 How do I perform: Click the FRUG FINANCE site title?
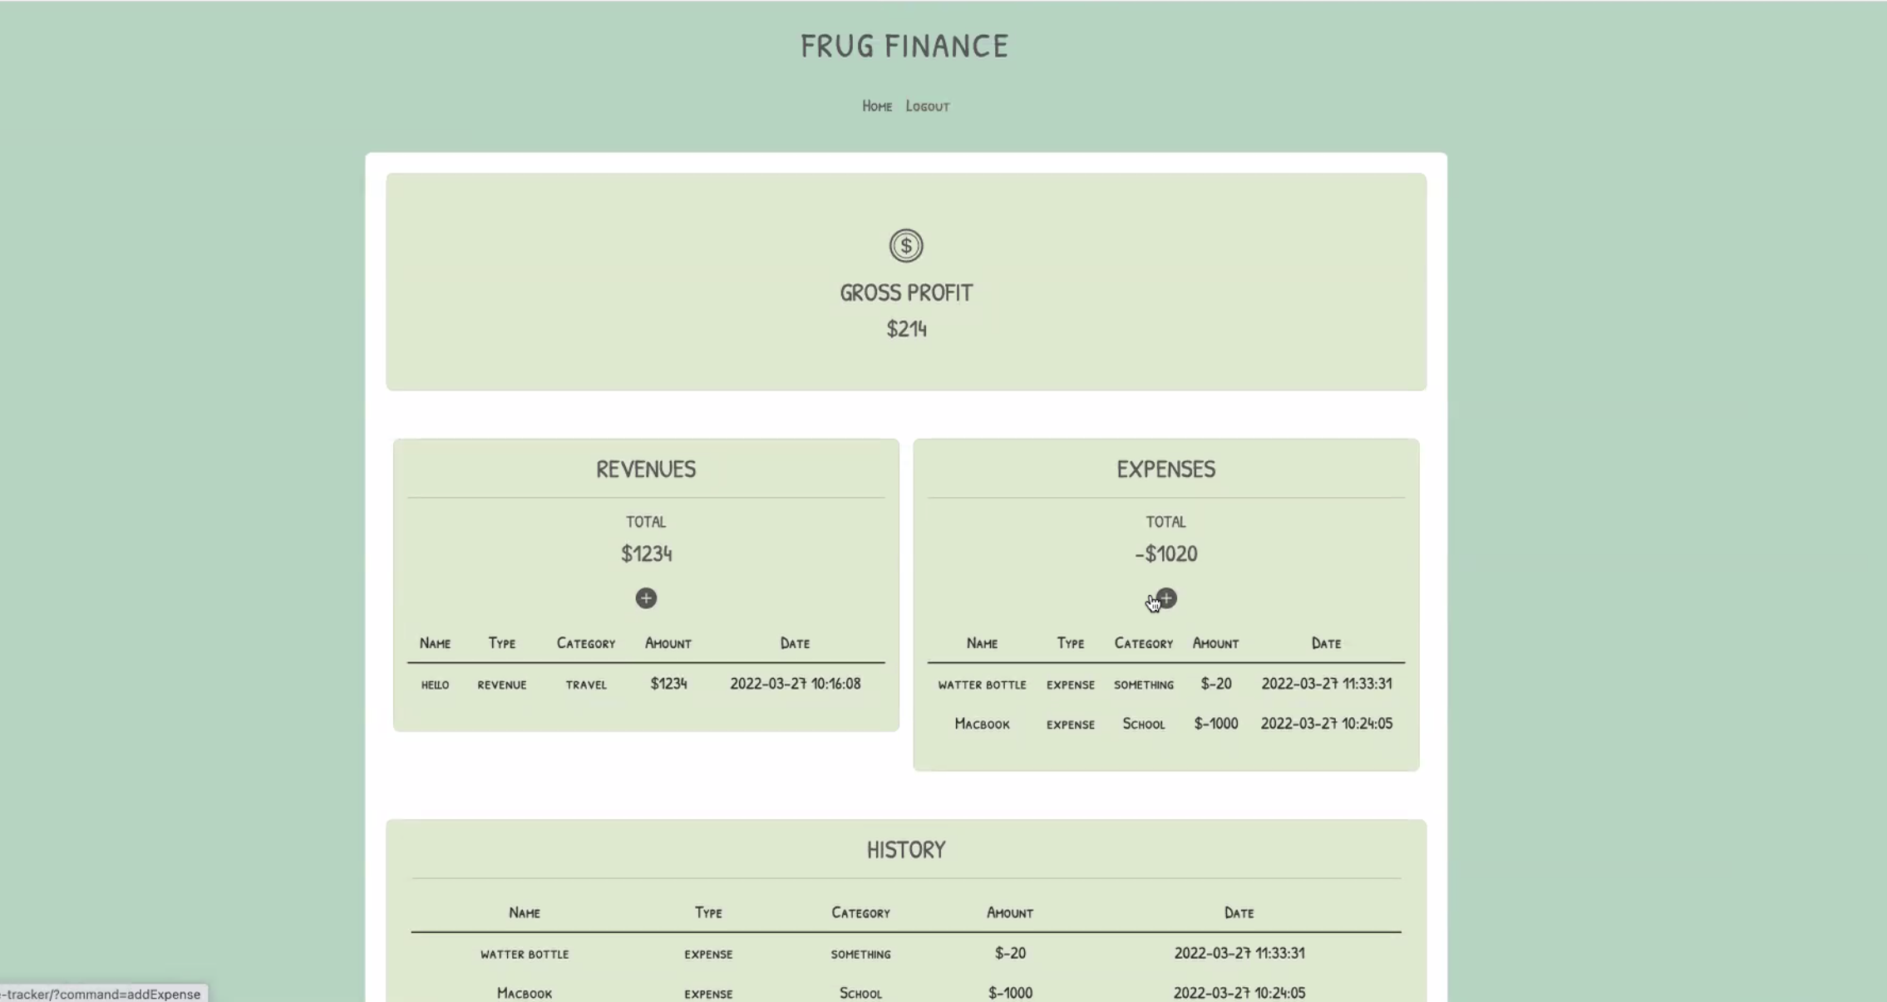click(x=904, y=46)
